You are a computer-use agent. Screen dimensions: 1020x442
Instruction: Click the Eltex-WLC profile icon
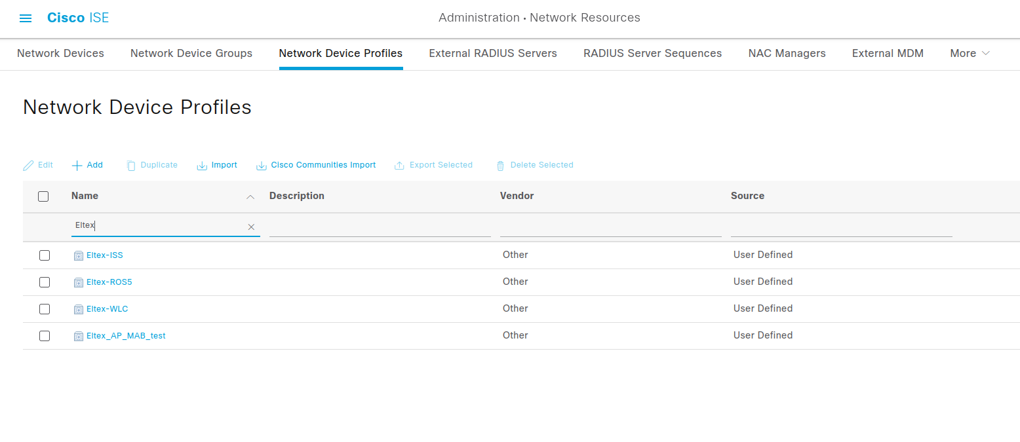click(x=79, y=309)
